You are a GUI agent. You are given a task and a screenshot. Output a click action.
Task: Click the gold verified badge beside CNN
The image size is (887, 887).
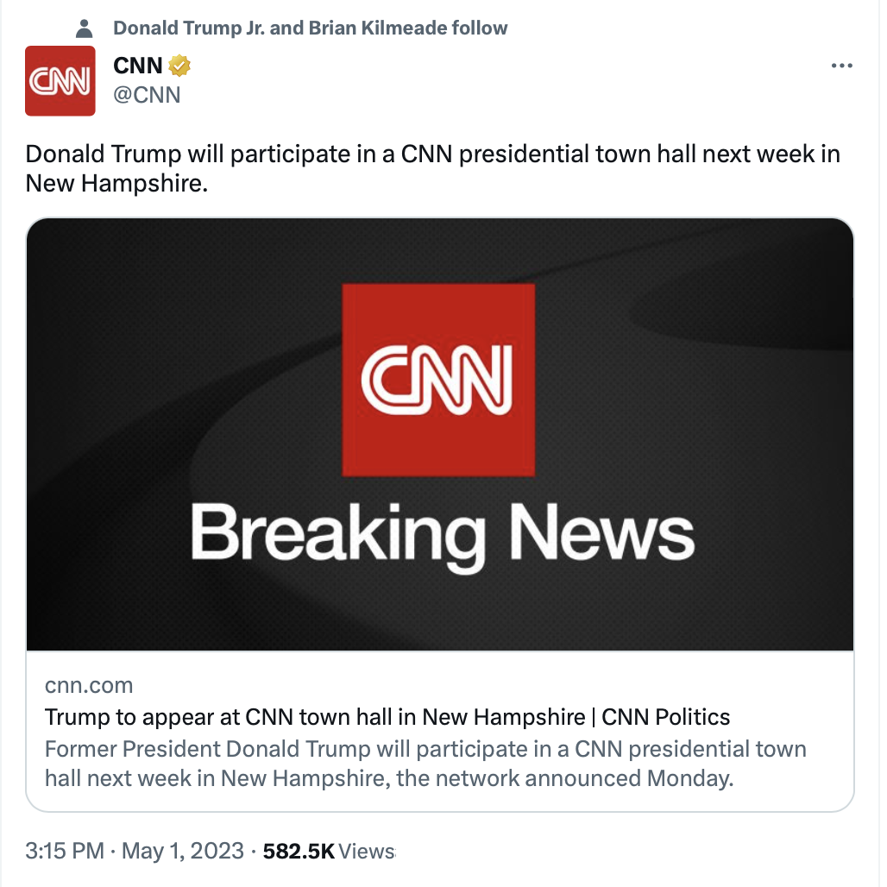[x=179, y=66]
